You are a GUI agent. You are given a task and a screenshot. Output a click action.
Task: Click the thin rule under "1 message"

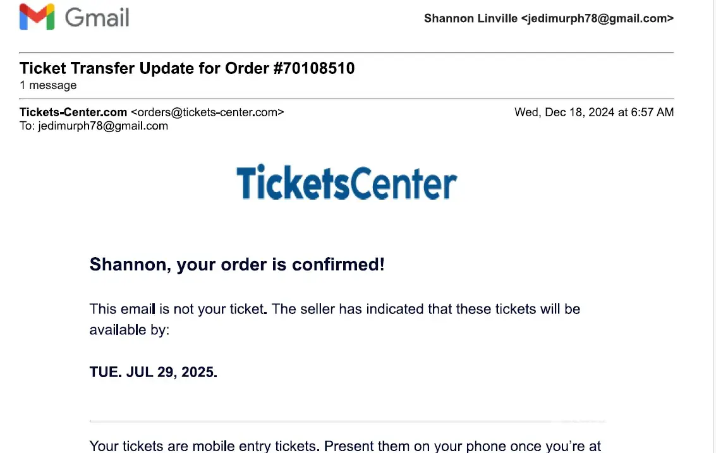pos(346,99)
